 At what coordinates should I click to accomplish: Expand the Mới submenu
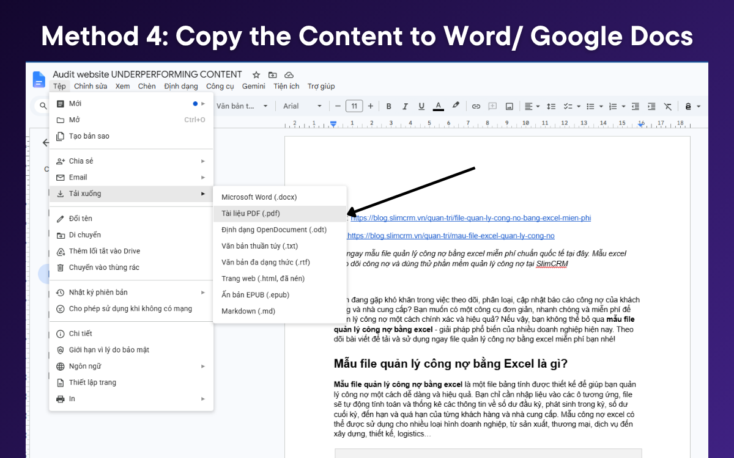(131, 103)
